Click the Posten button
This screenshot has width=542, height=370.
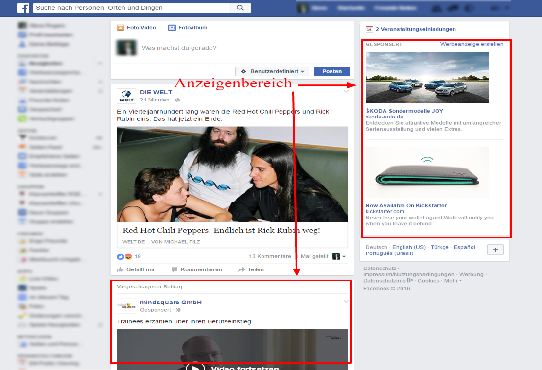pyautogui.click(x=332, y=71)
